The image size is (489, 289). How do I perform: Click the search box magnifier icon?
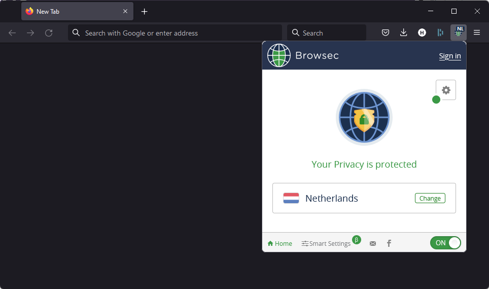coord(295,33)
